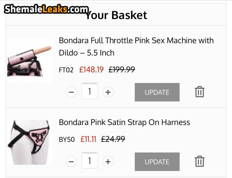Screen dimensions: 232x178
Task: Open the Full Throttle machine product thumbnail
Action: [29, 61]
